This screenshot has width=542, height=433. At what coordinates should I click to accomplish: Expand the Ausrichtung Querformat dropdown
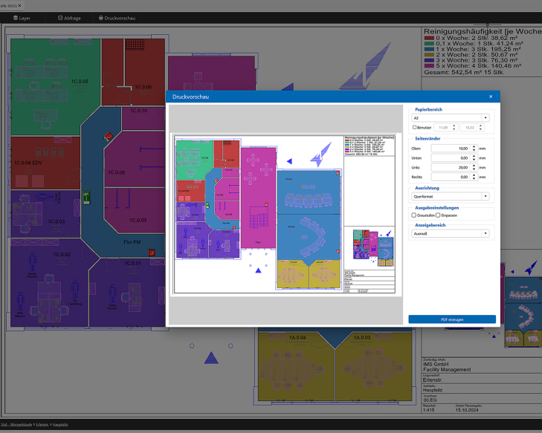(x=451, y=196)
